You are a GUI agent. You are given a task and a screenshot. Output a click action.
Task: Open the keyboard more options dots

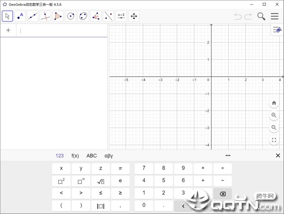tap(228, 155)
